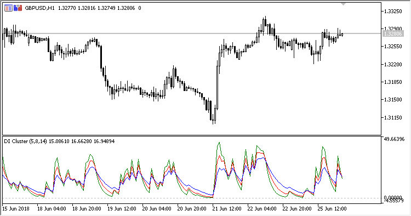Click the 22 Jun 20:00 time label
The height and width of the screenshot is (216, 411).
coord(297,209)
